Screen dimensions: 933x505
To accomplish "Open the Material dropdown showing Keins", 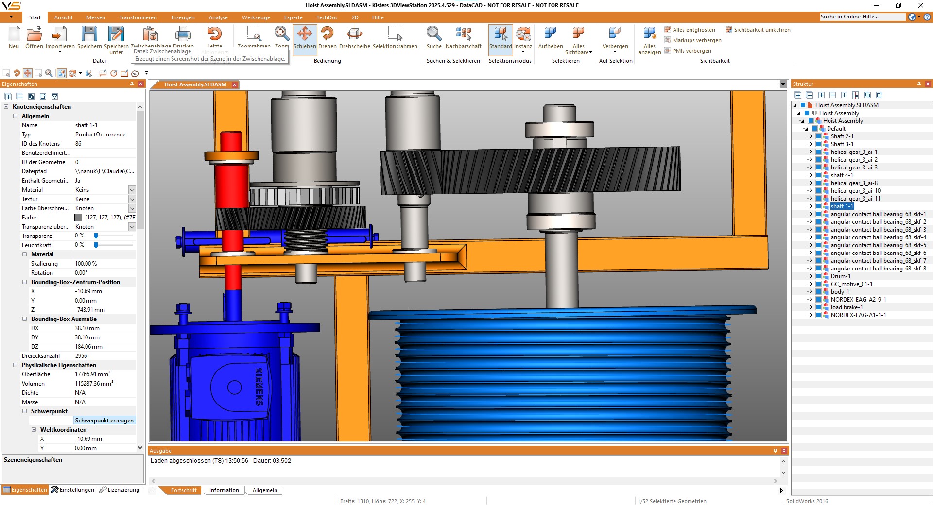I will pyautogui.click(x=132, y=190).
